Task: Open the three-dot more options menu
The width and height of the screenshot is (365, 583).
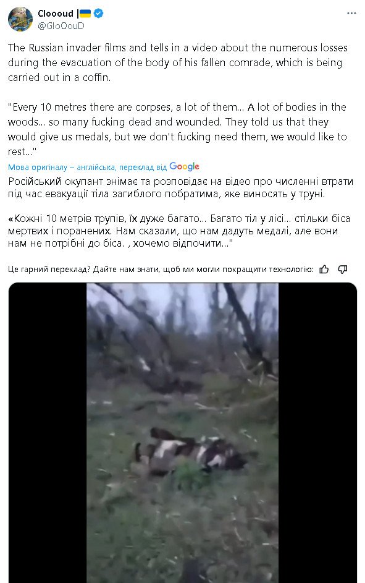Action: 351,14
